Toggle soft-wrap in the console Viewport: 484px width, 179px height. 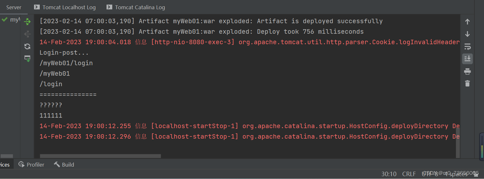click(467, 46)
